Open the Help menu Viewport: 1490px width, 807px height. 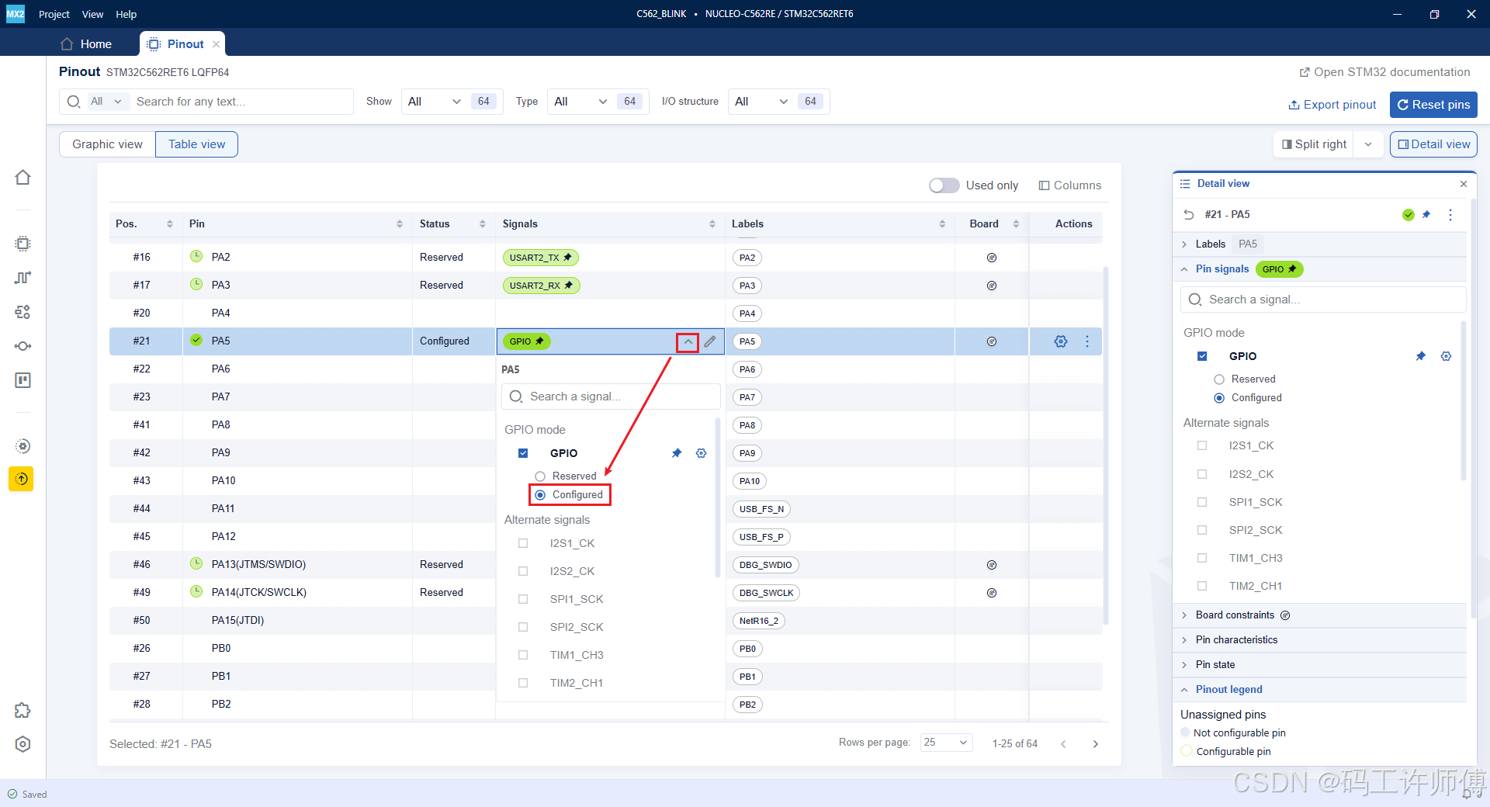pos(126,14)
